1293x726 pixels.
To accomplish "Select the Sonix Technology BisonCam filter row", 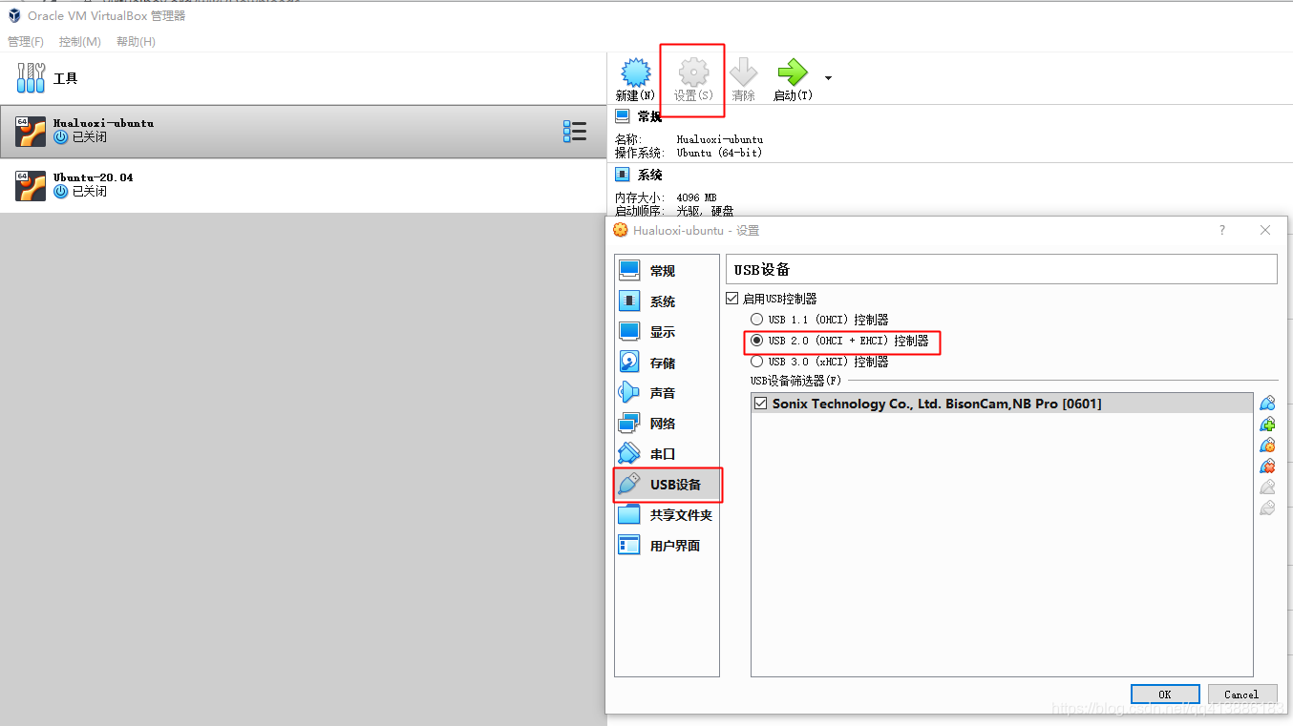I will pyautogui.click(x=1002, y=404).
